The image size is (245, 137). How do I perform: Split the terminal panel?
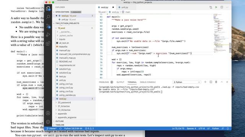(211, 82)
